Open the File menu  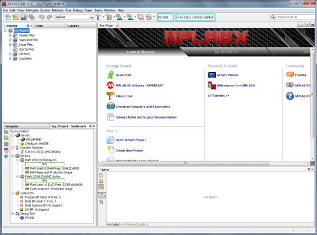click(x=5, y=10)
